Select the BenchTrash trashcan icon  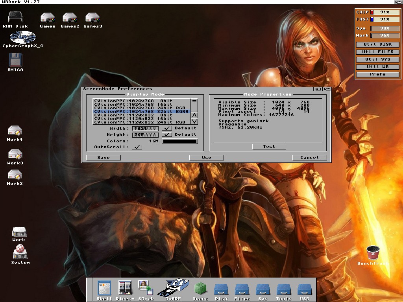[373, 253]
